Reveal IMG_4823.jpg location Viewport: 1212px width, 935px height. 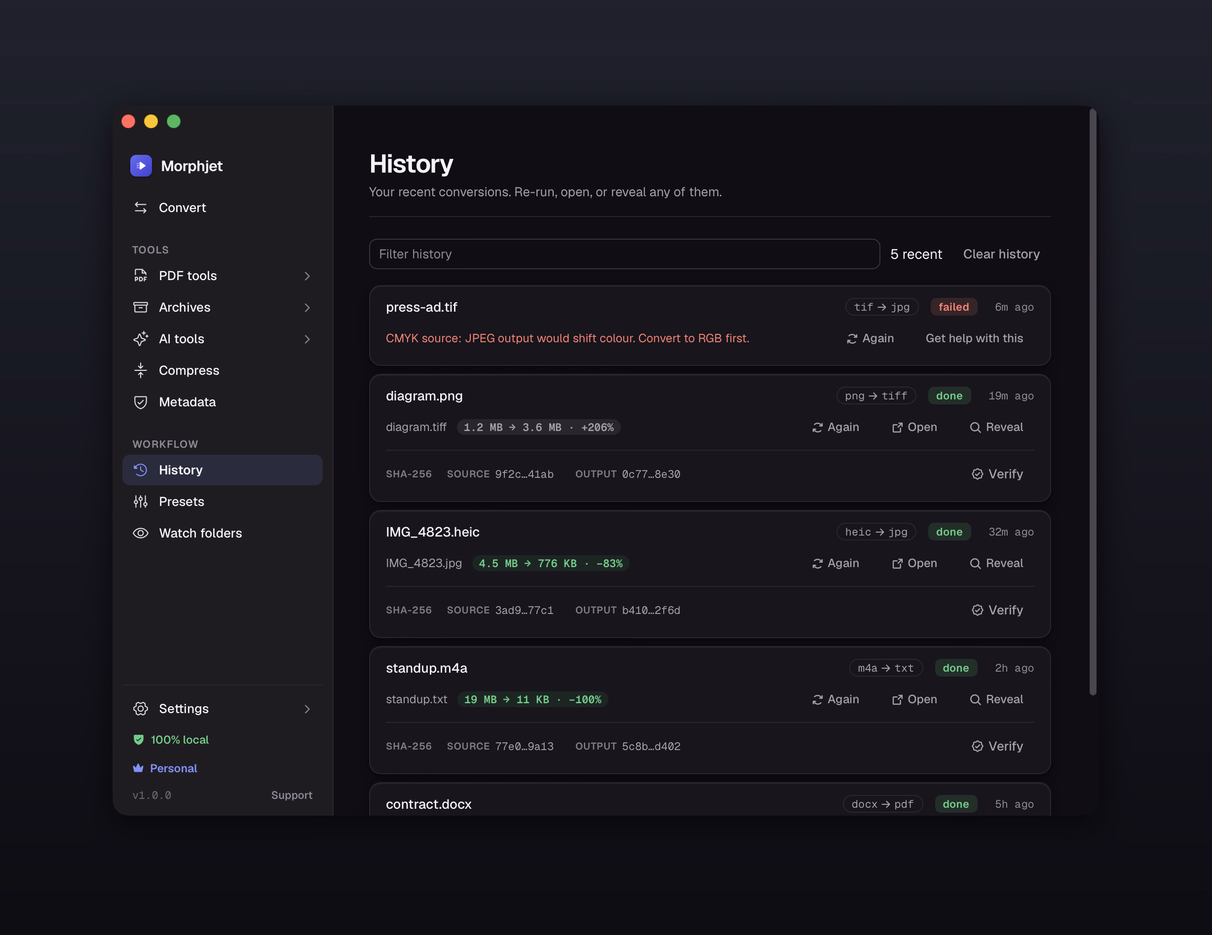click(996, 564)
